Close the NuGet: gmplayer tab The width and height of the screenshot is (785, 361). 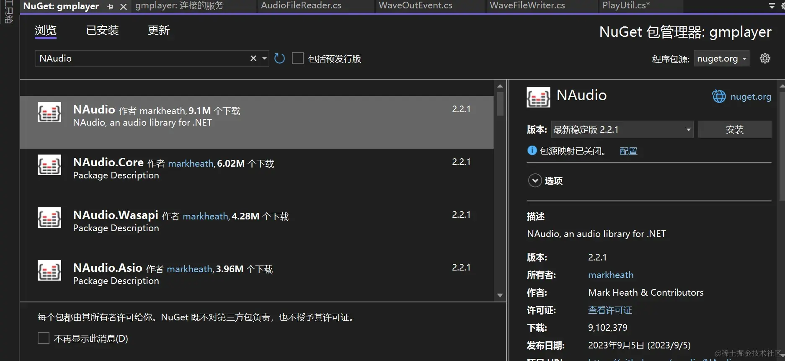click(123, 6)
